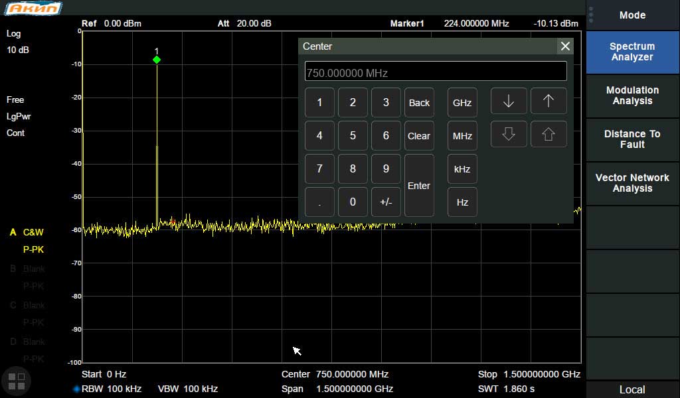Click the outlined up arrow key
This screenshot has width=680, height=398.
click(548, 134)
